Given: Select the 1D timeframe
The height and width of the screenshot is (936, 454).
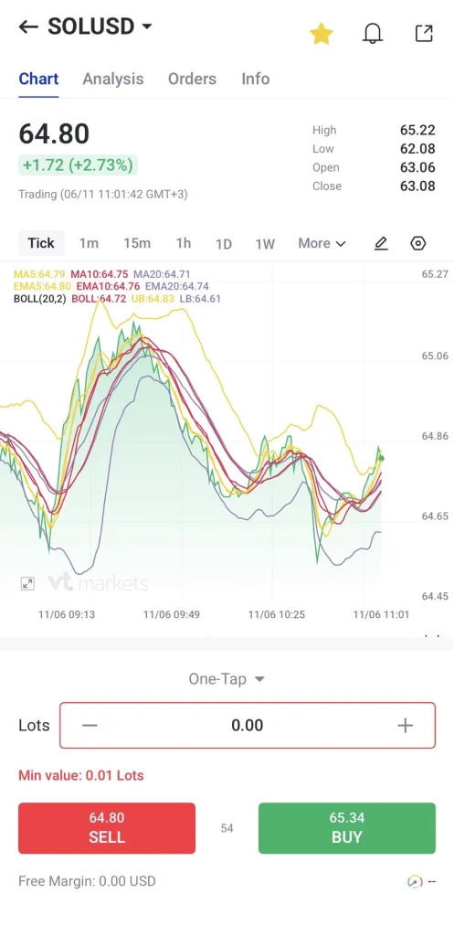Looking at the screenshot, I should 224,243.
